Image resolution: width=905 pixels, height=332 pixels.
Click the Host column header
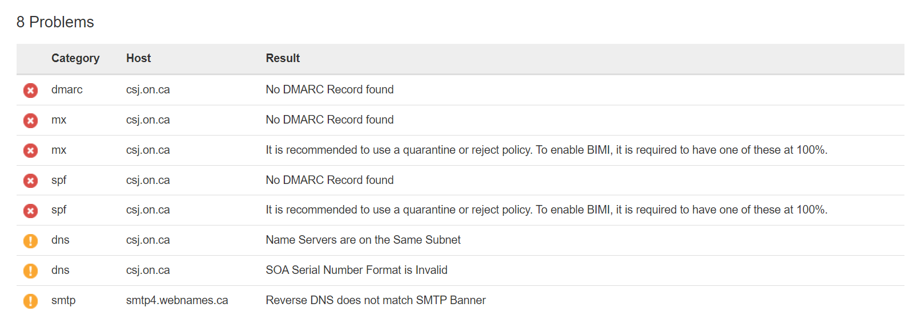coord(138,58)
